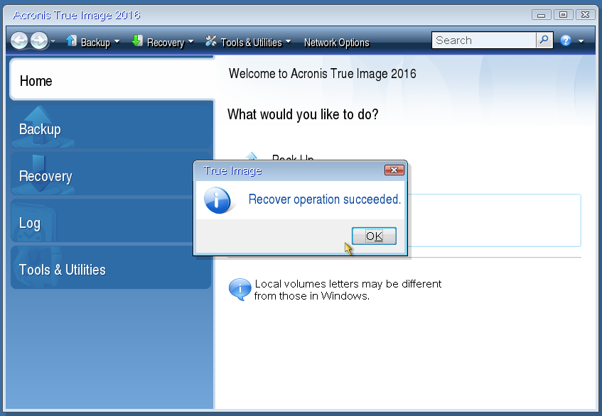This screenshot has width=602, height=416.
Task: Click the Backup label in the toolbar
Action: tap(95, 43)
